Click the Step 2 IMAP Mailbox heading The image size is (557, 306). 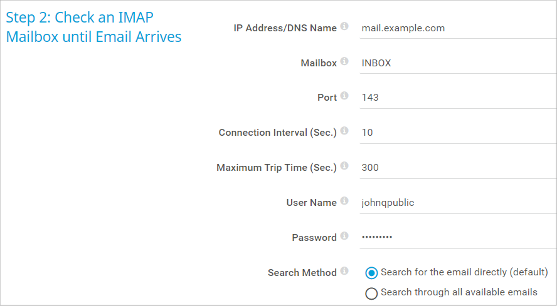93,27
